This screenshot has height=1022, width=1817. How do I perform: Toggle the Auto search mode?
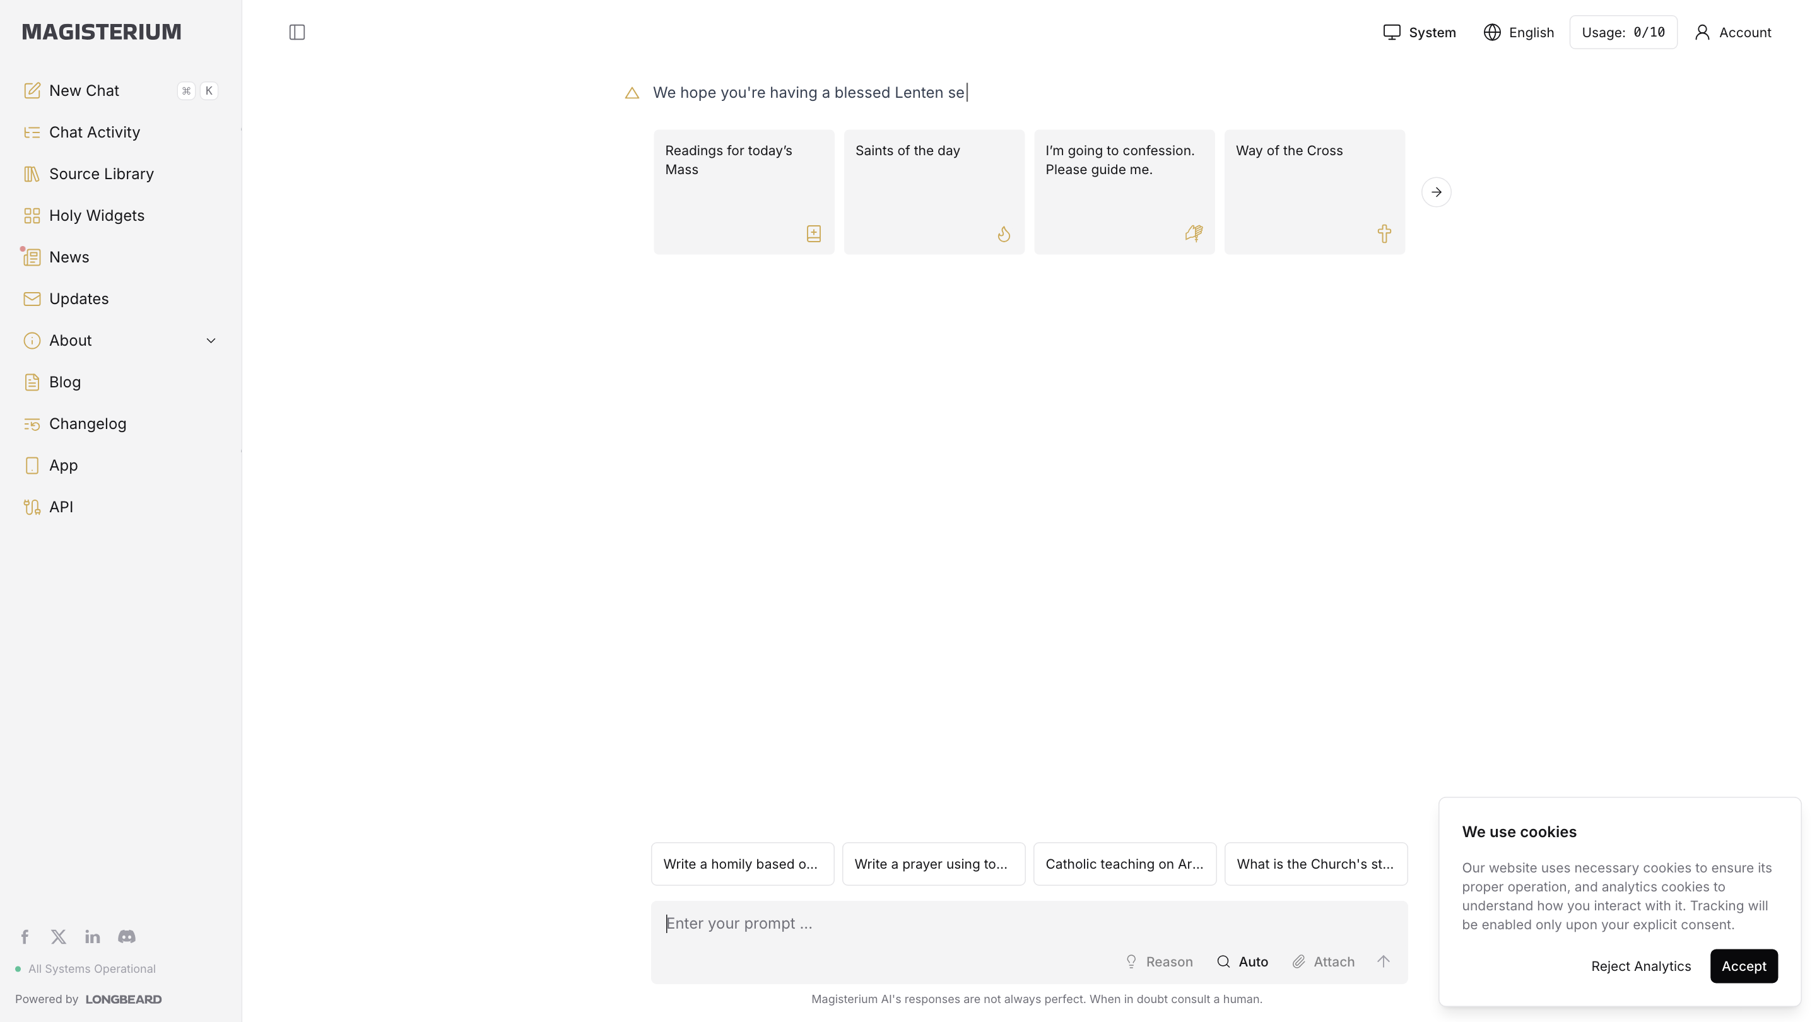coord(1243,961)
